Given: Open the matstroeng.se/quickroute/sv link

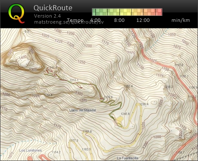Looking at the screenshot, I should 69,22.
